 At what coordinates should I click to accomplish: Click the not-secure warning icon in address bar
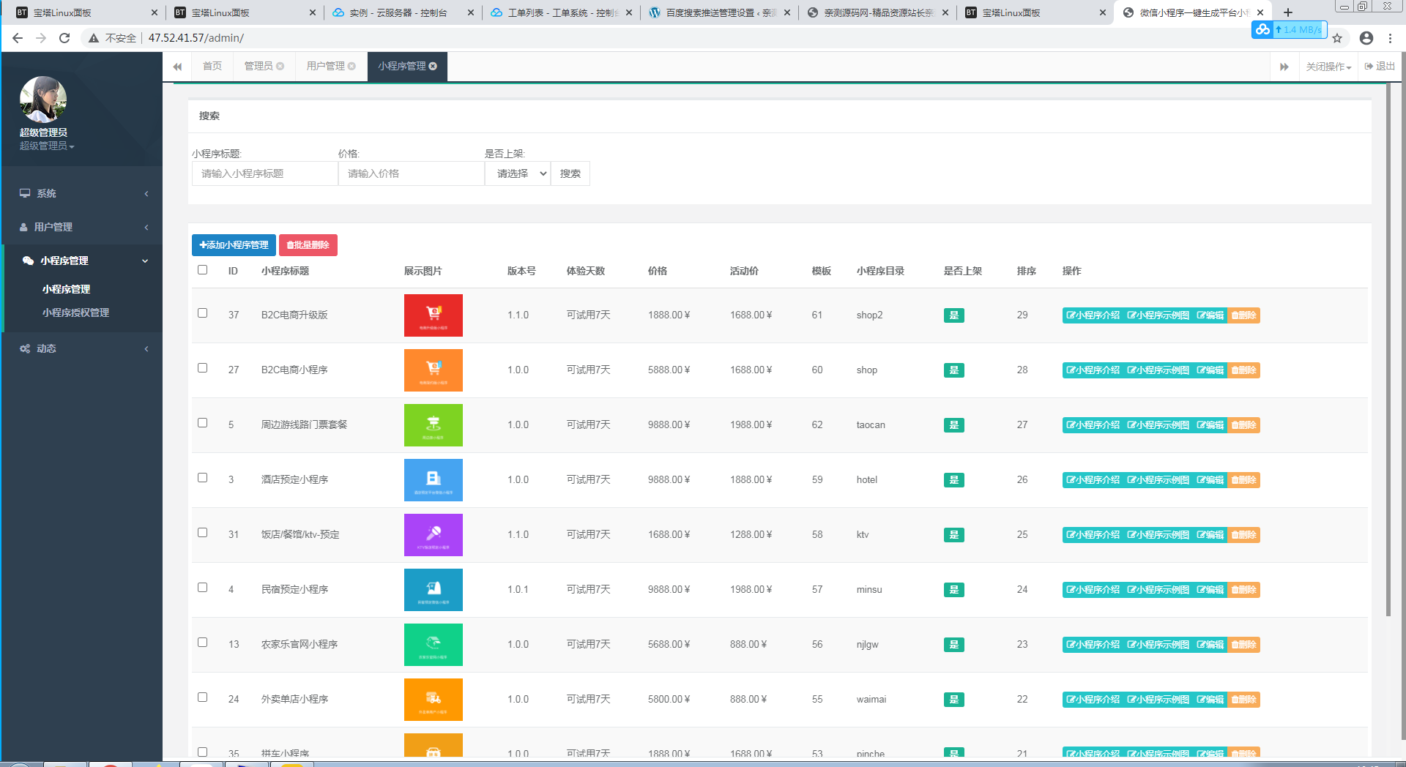coord(94,38)
